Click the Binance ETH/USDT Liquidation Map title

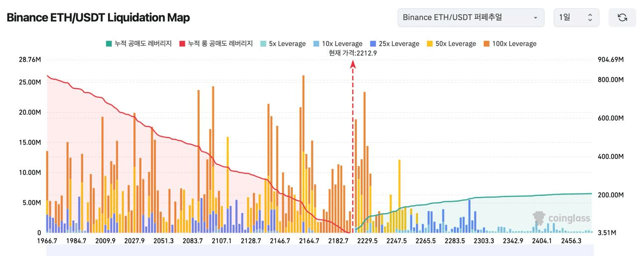coord(98,17)
